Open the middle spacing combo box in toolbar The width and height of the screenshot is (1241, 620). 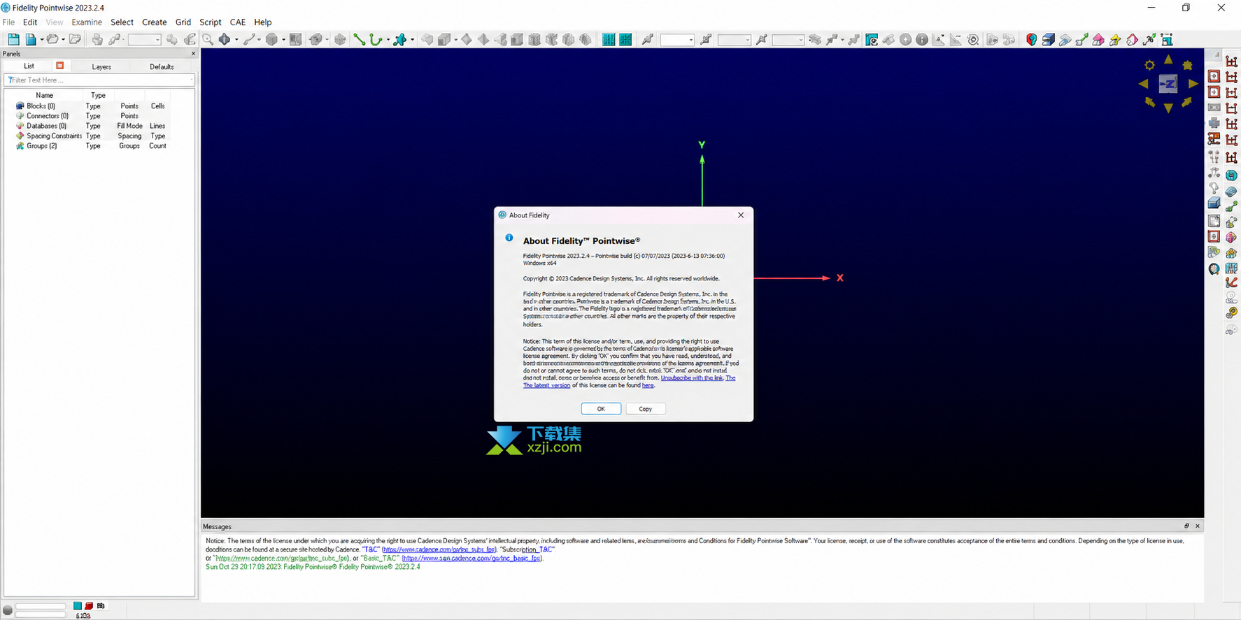[x=734, y=40]
